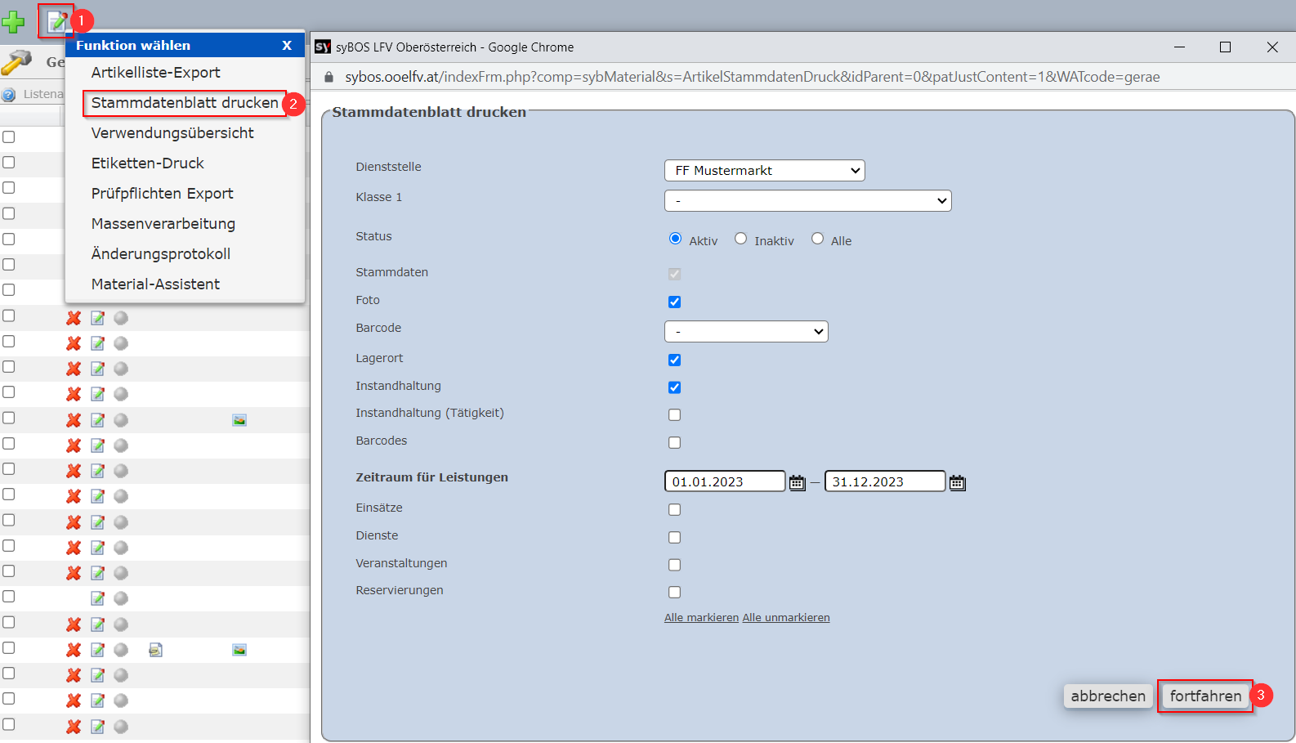
Task: Choose Artikelliste-Export from the menu
Action: [155, 73]
